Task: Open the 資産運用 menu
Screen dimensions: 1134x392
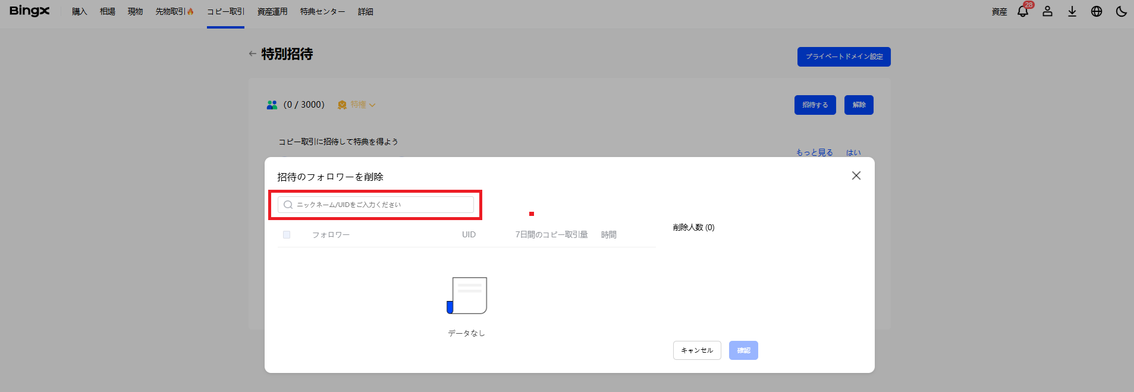Action: click(x=272, y=11)
